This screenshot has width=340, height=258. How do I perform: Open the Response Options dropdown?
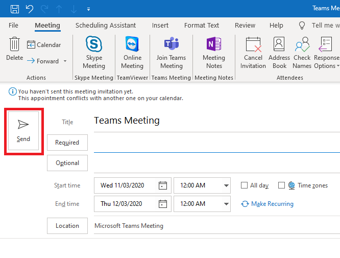[x=327, y=53]
